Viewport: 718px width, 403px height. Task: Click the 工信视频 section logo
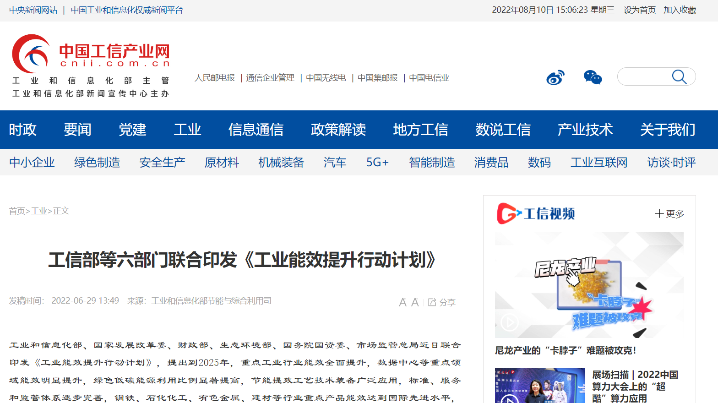coord(536,214)
